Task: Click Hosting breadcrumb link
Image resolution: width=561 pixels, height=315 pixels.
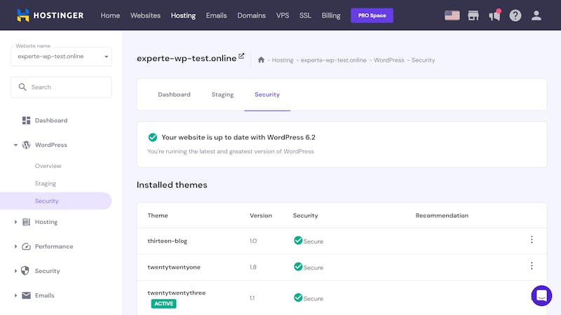Action: (x=283, y=60)
